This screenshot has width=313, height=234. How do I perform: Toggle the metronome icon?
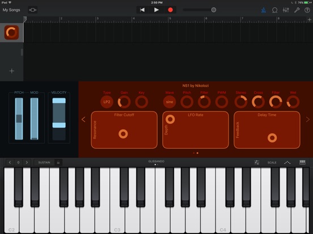264,10
